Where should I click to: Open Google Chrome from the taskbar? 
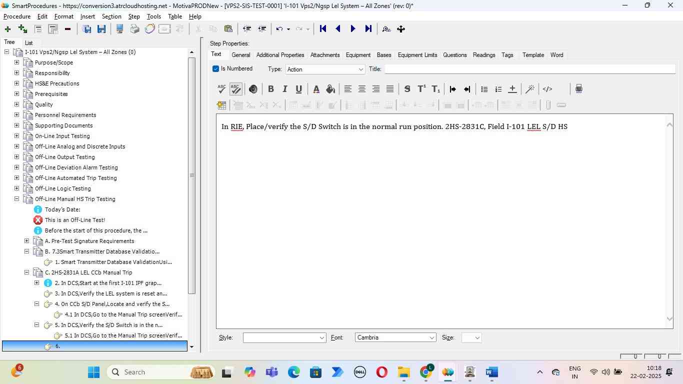(426, 372)
